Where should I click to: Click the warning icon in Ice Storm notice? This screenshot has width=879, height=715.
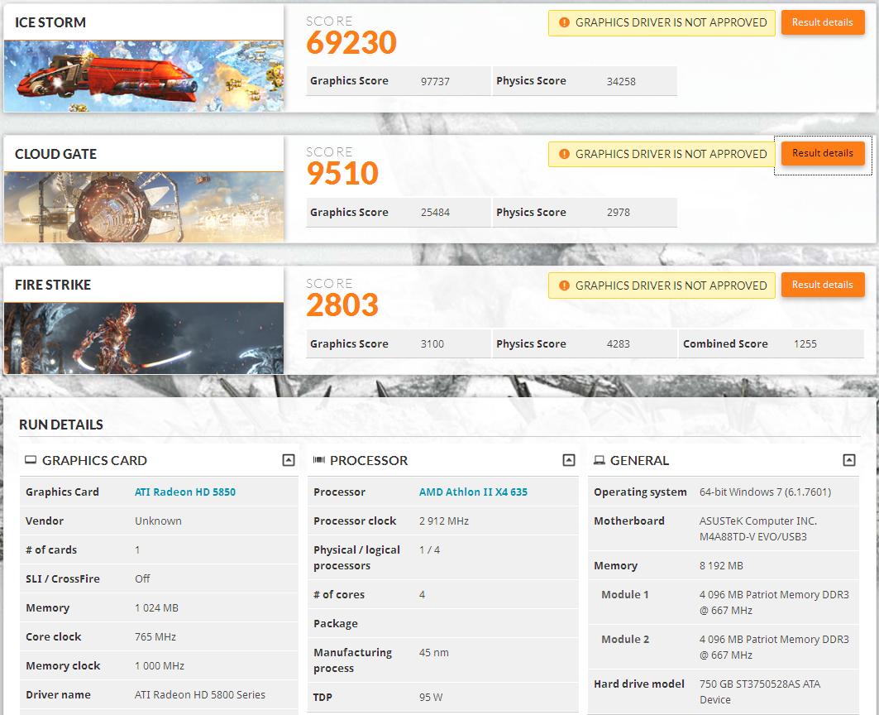(564, 22)
